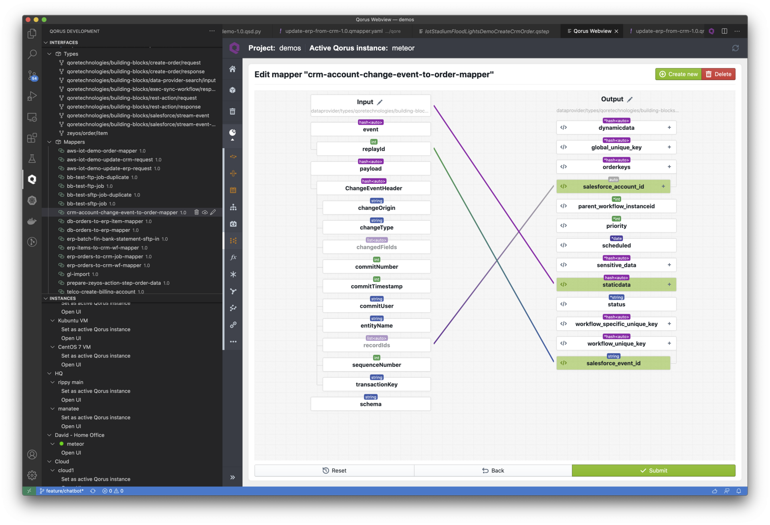Image resolution: width=770 pixels, height=525 pixels.
Task: Show more items ellipsis in webview sidebar
Action: [233, 342]
